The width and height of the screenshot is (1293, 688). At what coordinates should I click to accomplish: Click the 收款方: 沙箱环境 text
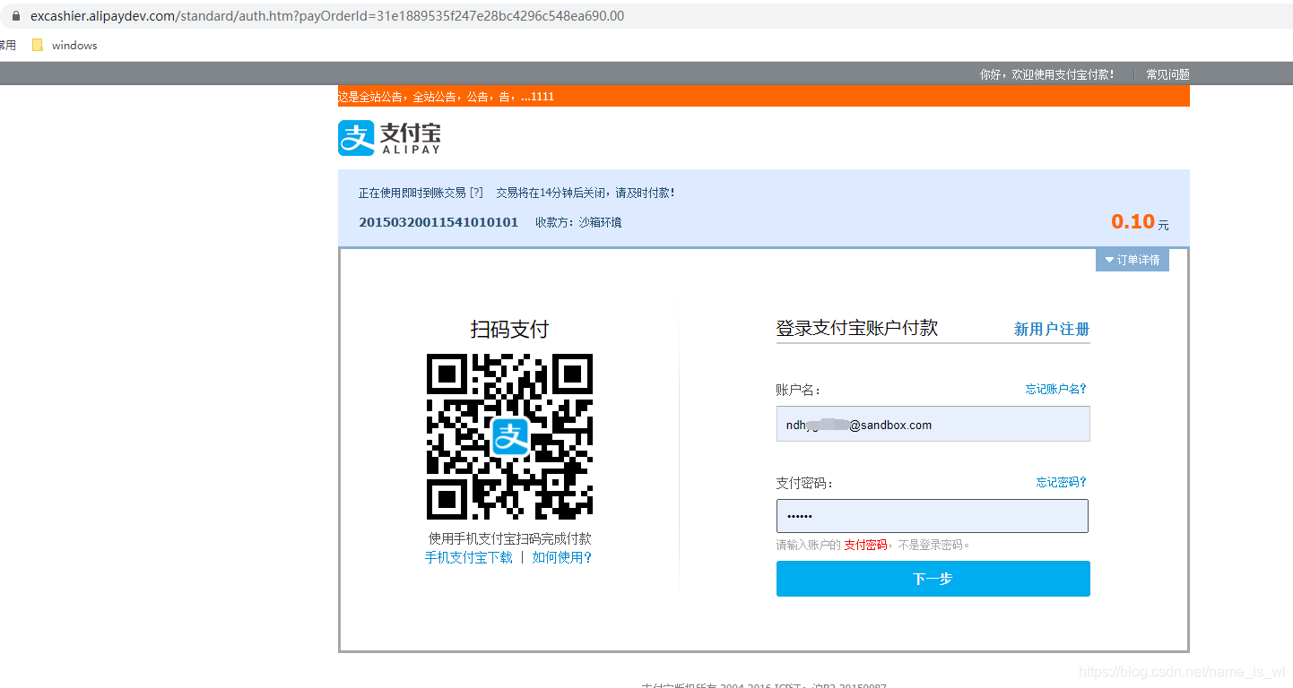(578, 222)
